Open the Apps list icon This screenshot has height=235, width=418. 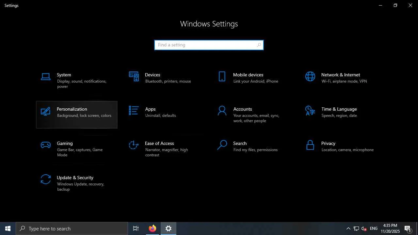coord(134,111)
